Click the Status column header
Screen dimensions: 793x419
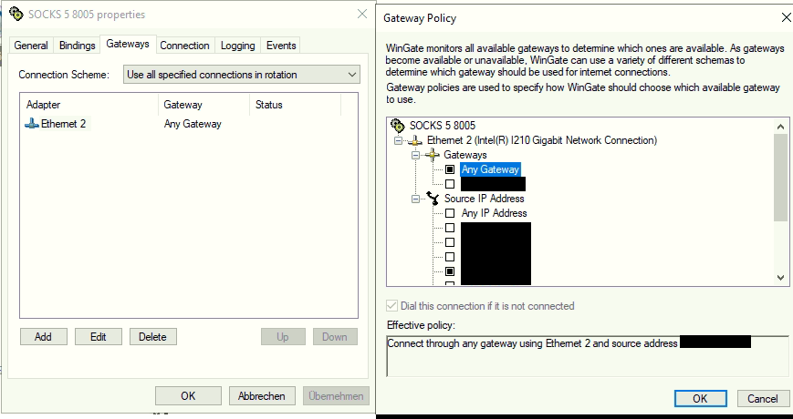(x=296, y=105)
